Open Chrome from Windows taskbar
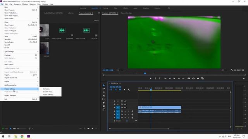 click(x=22, y=136)
